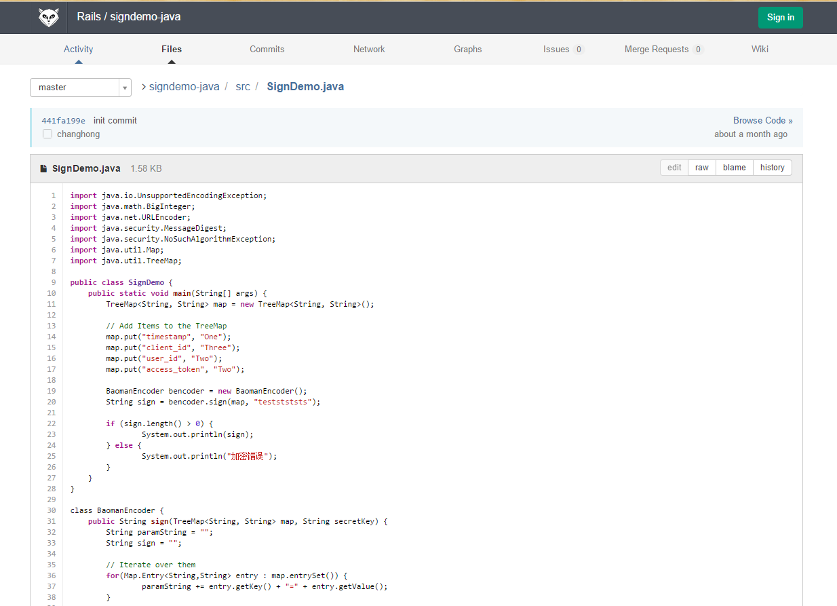Click line number 30
This screenshot has width=837, height=606.
tap(52, 510)
